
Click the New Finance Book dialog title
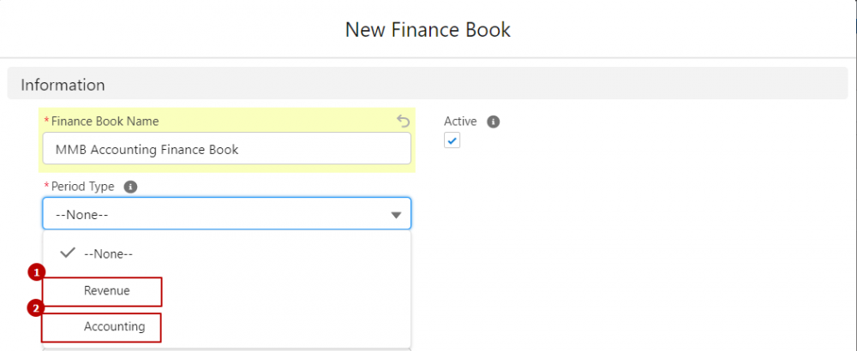428,29
